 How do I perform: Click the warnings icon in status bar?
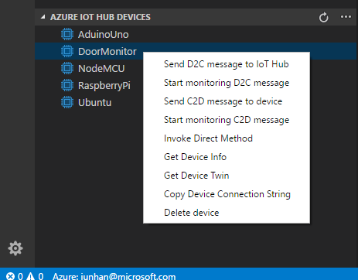click(x=30, y=276)
